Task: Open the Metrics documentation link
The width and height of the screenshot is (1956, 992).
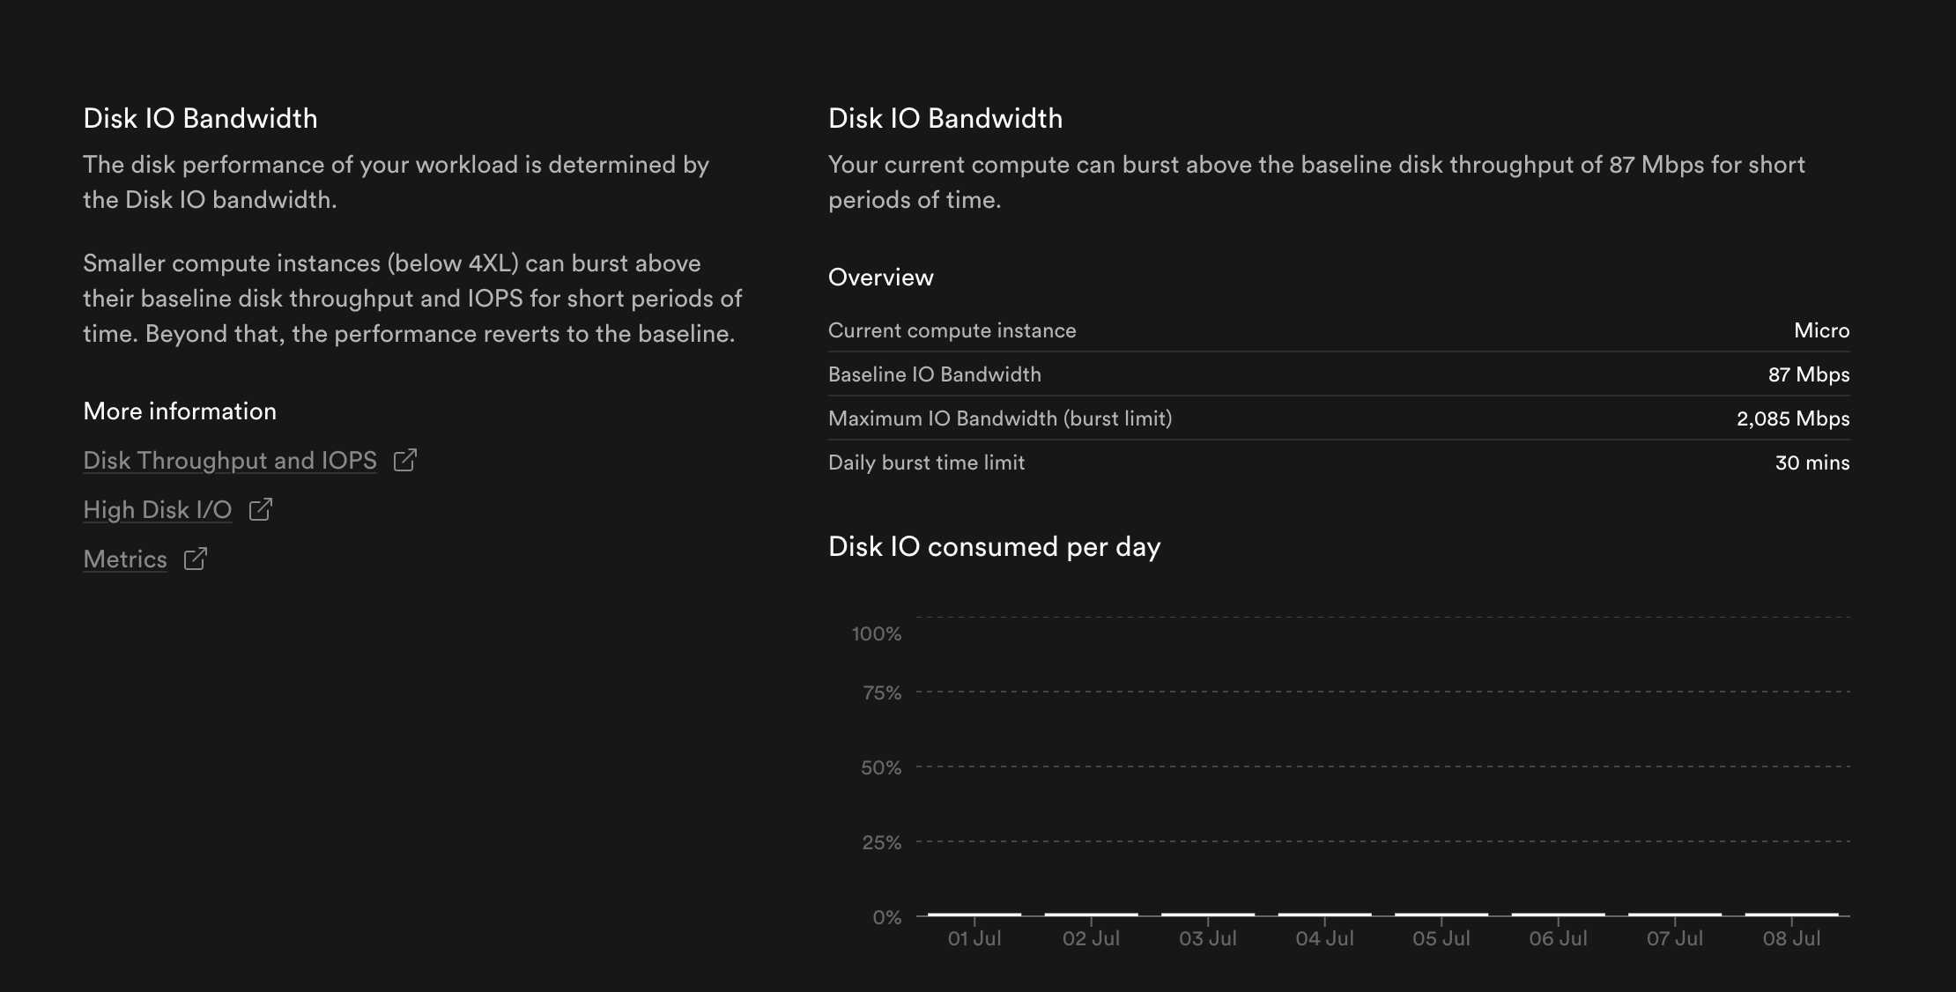Action: click(x=125, y=559)
